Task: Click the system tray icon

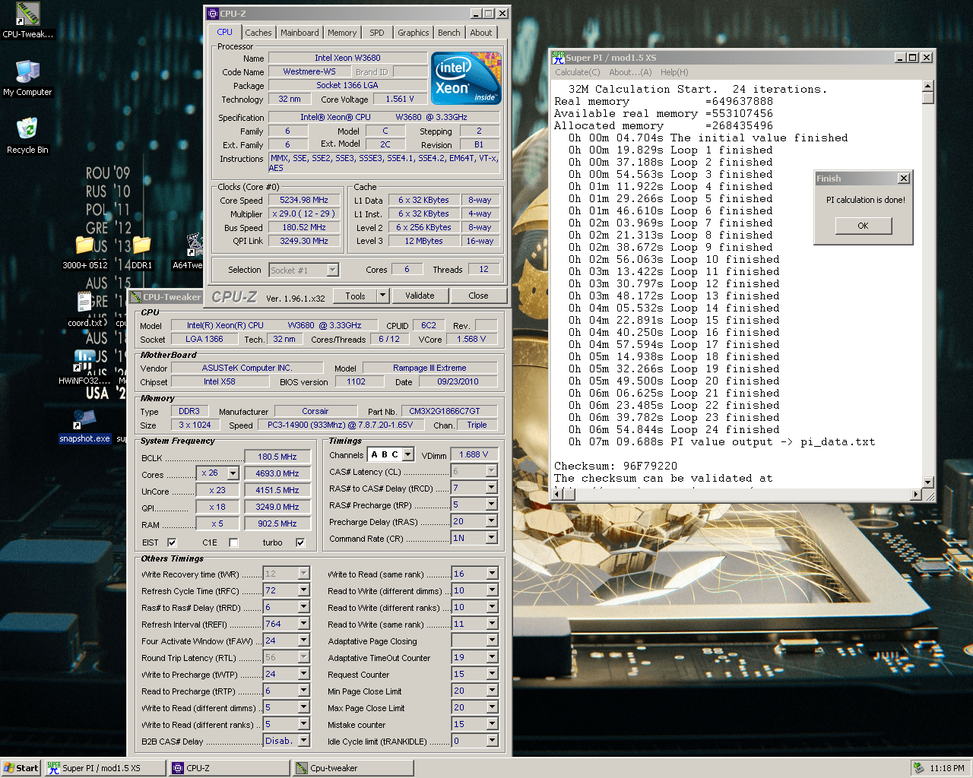Action: [919, 768]
